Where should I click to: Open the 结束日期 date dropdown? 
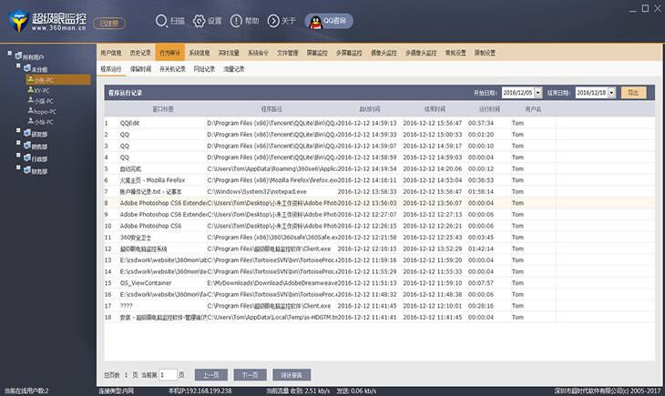(611, 93)
